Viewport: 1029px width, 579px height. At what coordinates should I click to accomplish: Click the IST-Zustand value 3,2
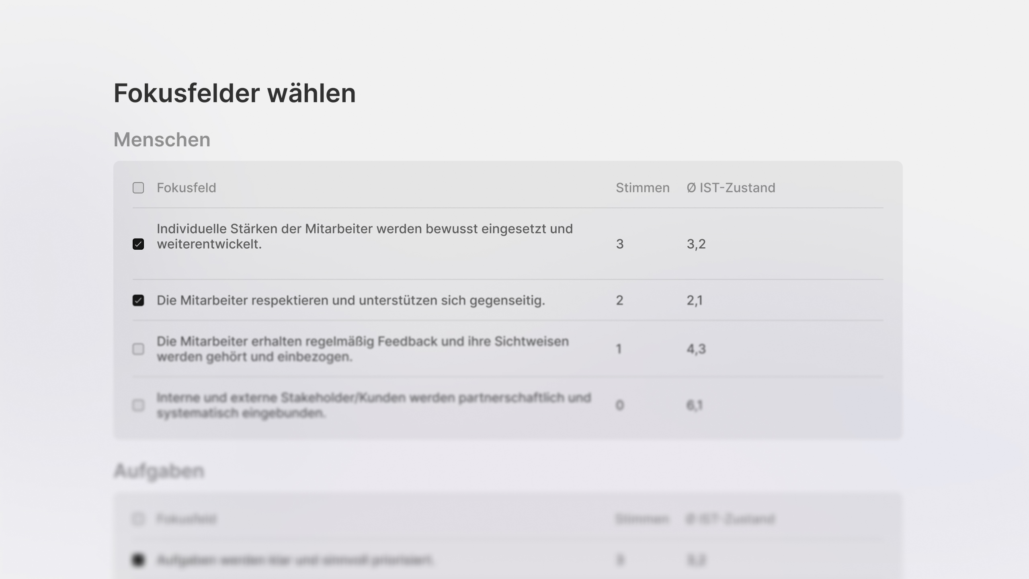point(696,244)
